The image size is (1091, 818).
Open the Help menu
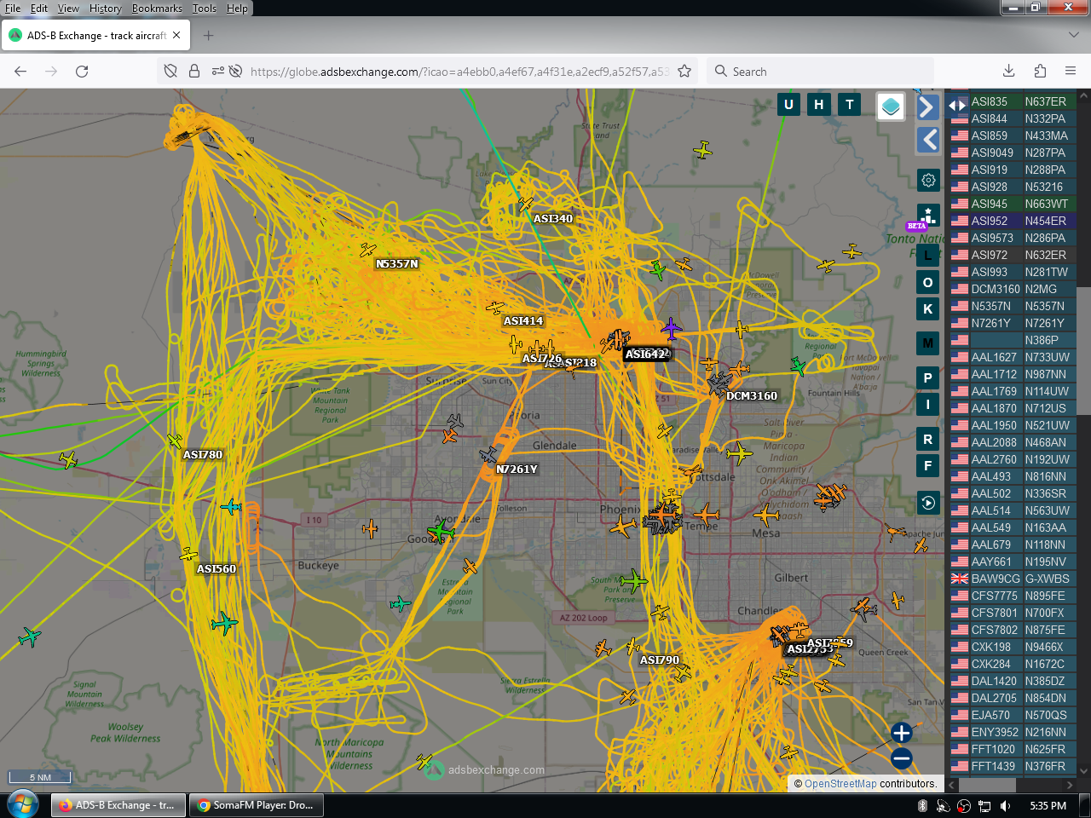click(x=237, y=9)
